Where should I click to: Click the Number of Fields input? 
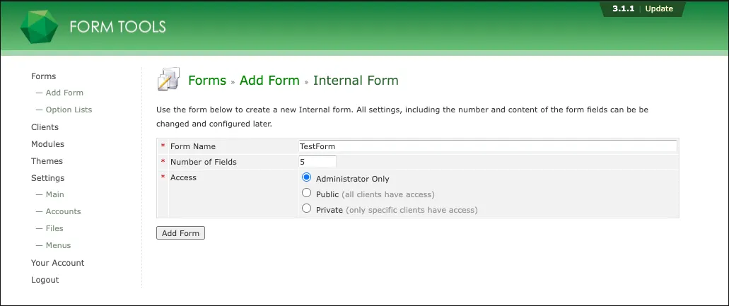pyautogui.click(x=317, y=162)
